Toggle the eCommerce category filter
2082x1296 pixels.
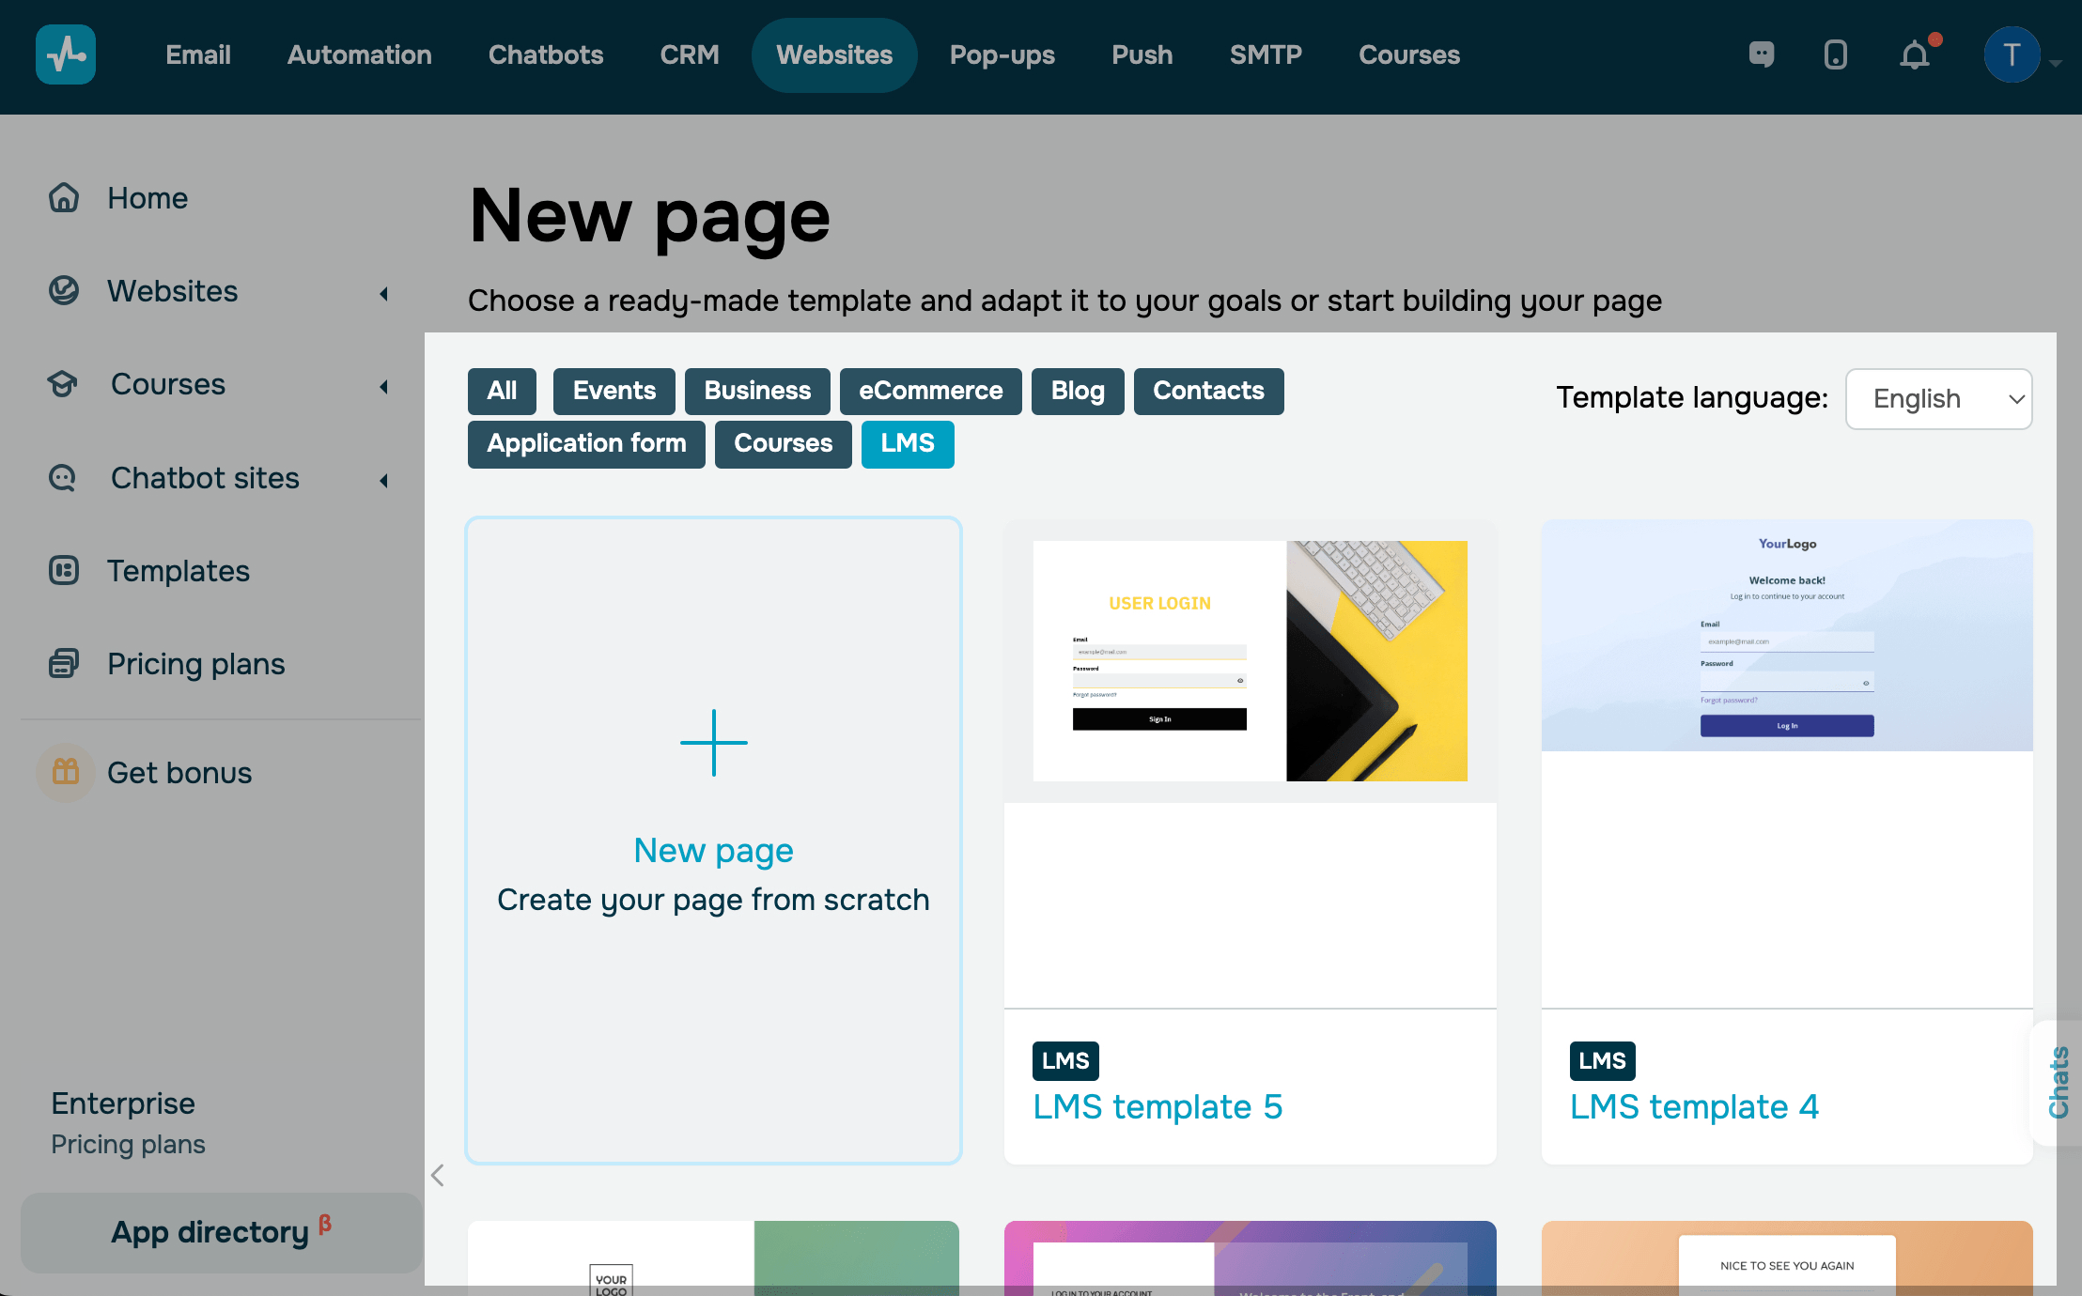[930, 391]
